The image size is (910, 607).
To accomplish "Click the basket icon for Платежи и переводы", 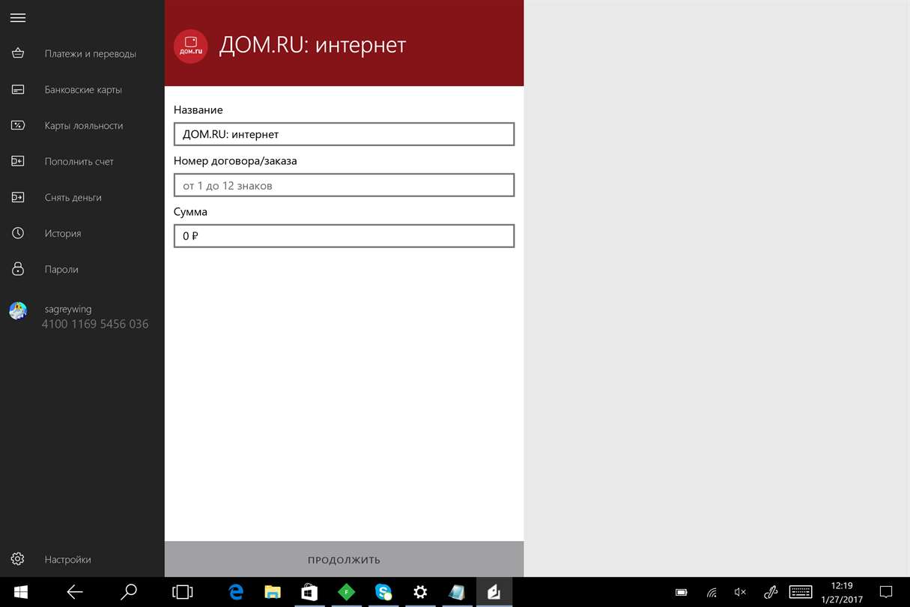I will [18, 53].
